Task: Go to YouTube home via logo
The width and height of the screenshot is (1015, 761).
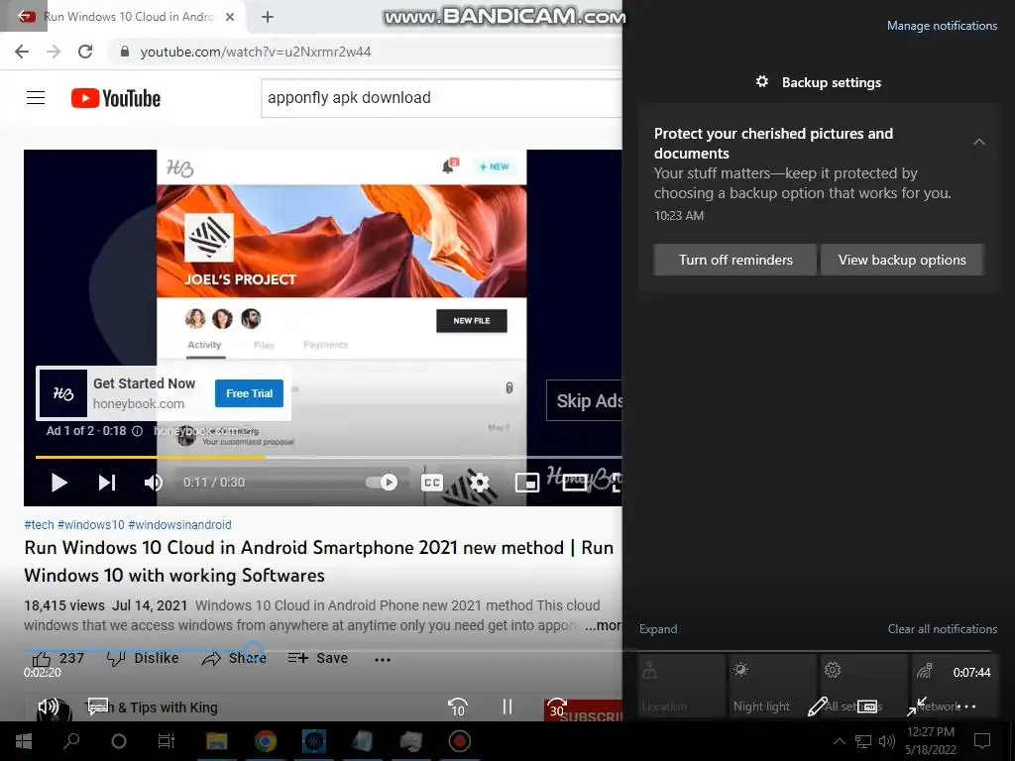Action: (116, 98)
